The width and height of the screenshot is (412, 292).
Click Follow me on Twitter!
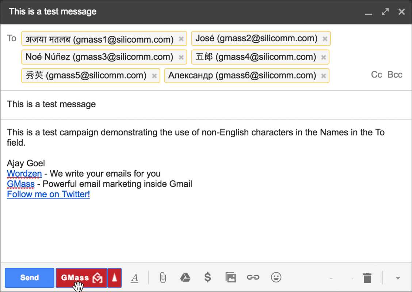pos(48,194)
